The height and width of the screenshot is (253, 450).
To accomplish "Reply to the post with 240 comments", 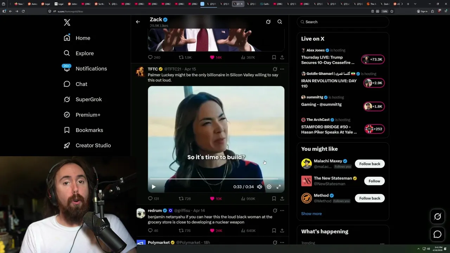I will coord(154,57).
